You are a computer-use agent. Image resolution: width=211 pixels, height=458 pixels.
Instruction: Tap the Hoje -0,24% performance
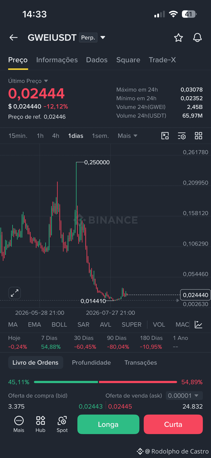coord(18,342)
